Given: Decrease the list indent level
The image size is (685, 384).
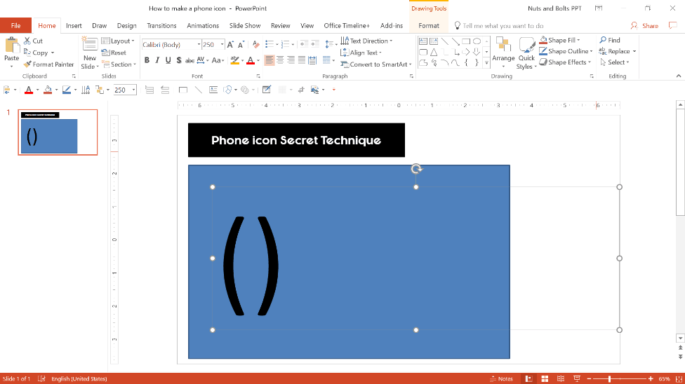Looking at the screenshot, I should click(304, 44).
